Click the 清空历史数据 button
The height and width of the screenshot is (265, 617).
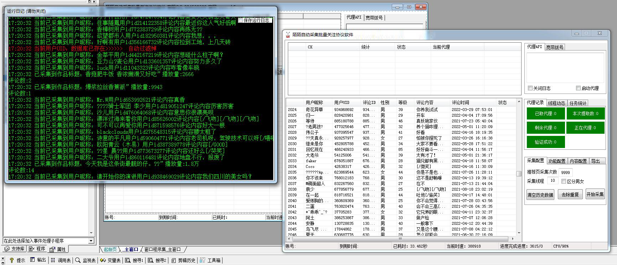[x=540, y=195]
